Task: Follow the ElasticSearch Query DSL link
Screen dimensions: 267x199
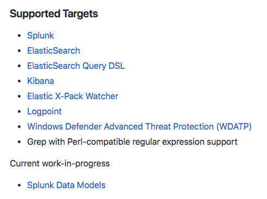Action: point(76,66)
